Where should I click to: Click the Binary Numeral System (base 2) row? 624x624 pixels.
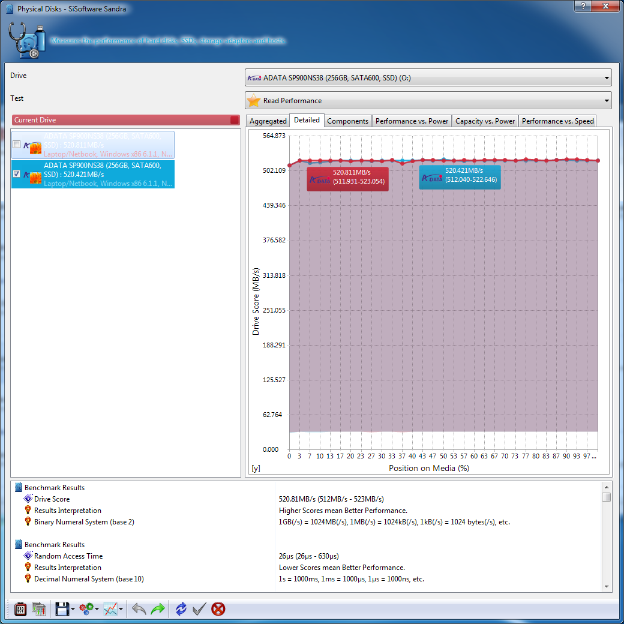(x=305, y=522)
